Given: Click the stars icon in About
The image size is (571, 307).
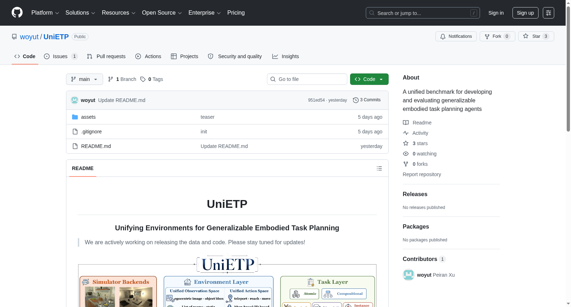Looking at the screenshot, I should click(x=406, y=143).
